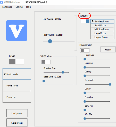Click the Surround group label
Viewport: 116px width, 127px height.
(x=84, y=16)
